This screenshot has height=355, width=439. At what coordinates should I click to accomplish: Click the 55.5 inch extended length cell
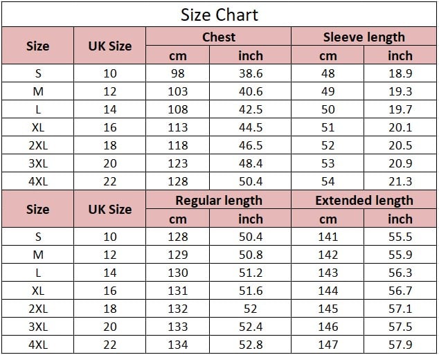(x=400, y=237)
